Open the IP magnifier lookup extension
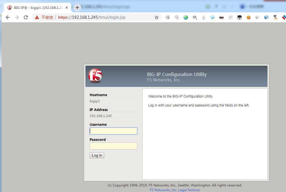 [195, 17]
